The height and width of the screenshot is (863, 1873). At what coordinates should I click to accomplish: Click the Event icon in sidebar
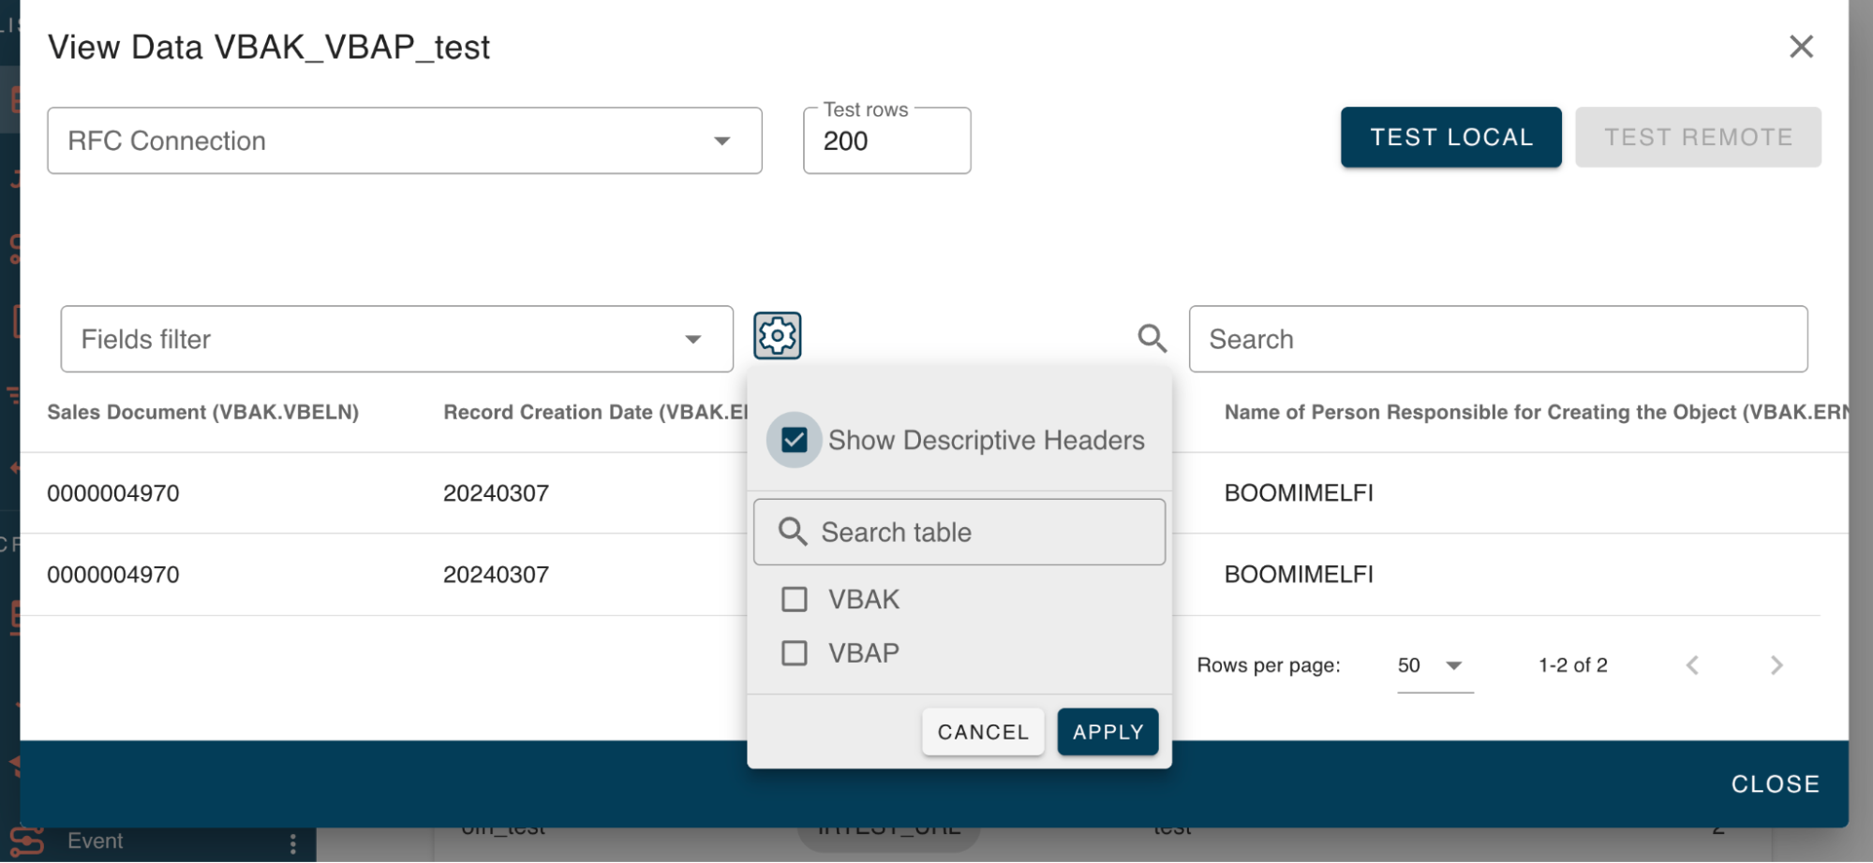point(28,841)
